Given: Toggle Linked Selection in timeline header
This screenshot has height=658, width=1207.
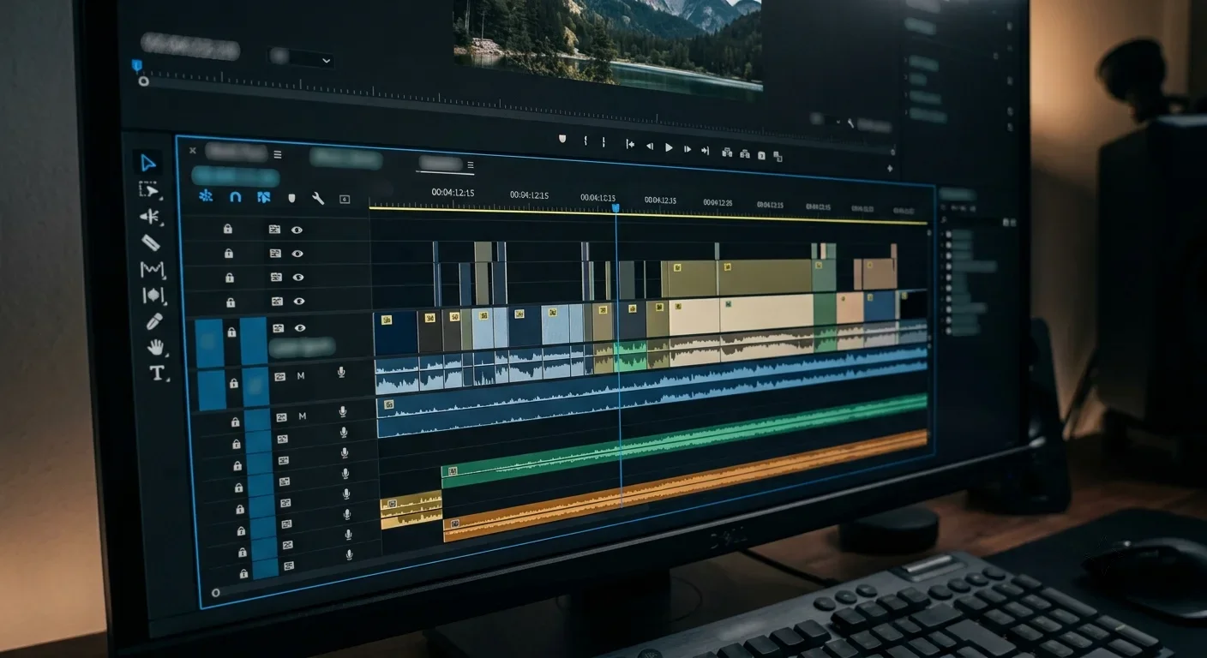Looking at the screenshot, I should [x=264, y=198].
